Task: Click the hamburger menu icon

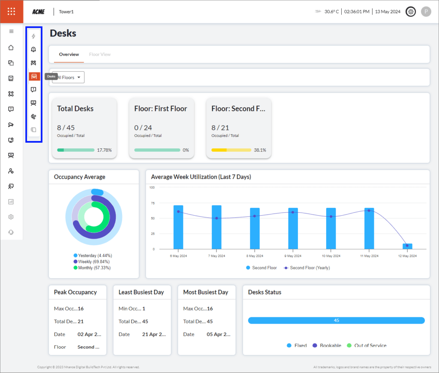Action: point(11,31)
